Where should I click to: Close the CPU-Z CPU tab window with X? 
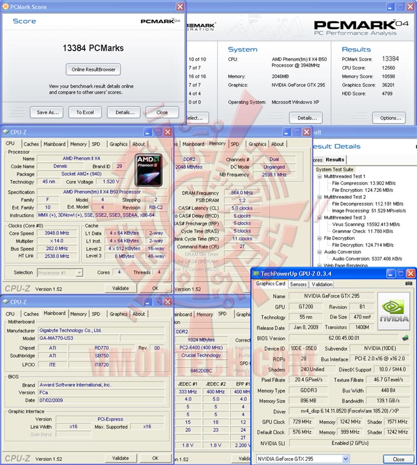coord(168,132)
